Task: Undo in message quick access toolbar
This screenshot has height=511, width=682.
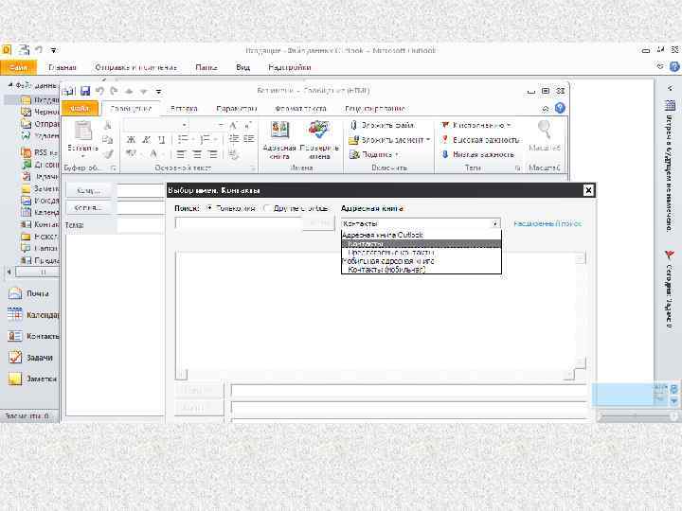Action: (x=100, y=91)
